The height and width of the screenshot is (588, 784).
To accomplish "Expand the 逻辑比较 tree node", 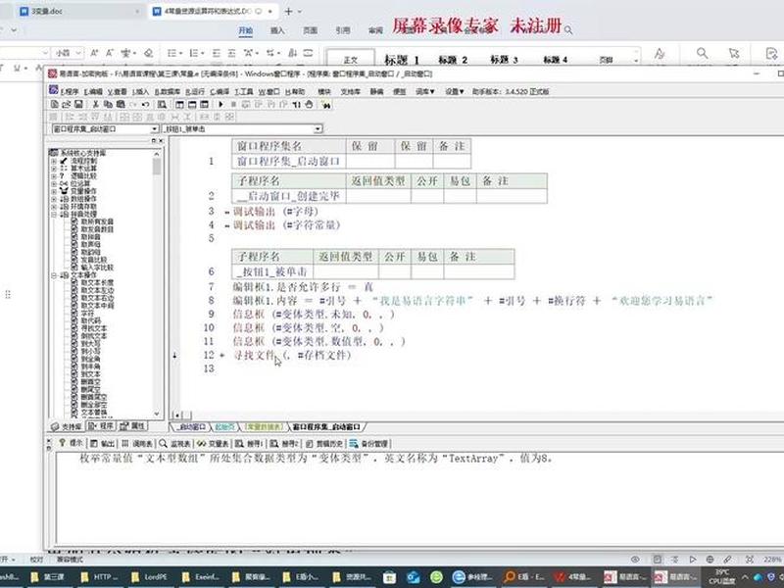I will click(54, 176).
